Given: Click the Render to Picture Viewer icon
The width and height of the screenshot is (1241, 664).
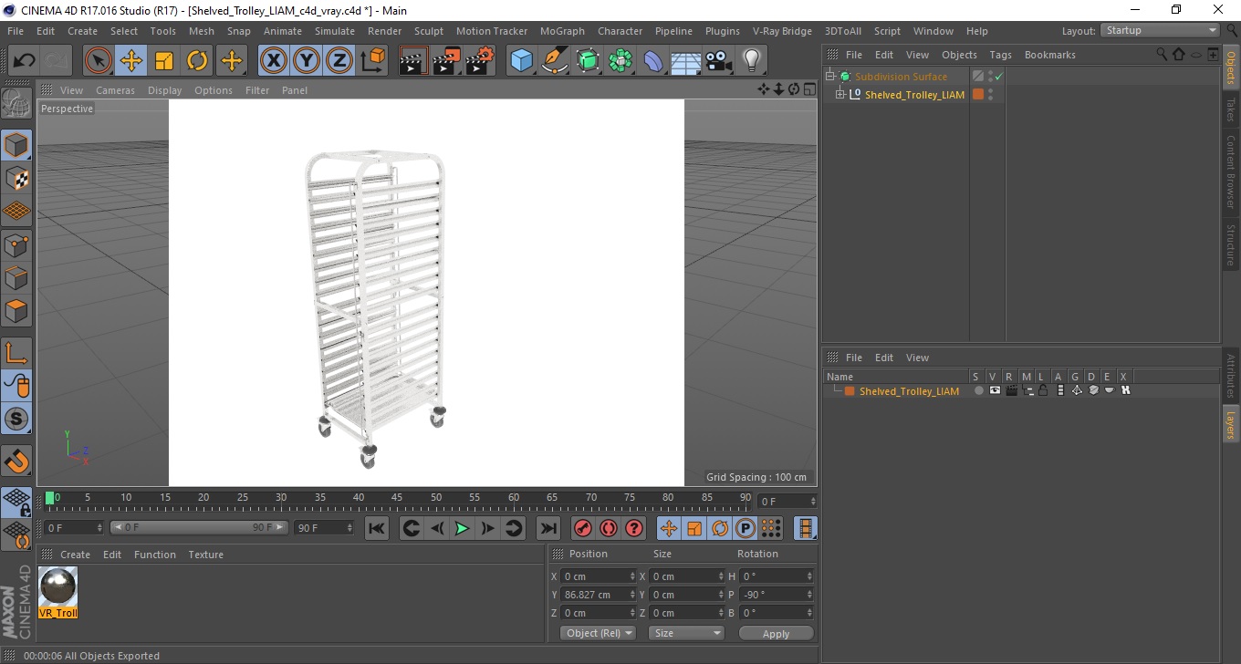Looking at the screenshot, I should (x=446, y=61).
